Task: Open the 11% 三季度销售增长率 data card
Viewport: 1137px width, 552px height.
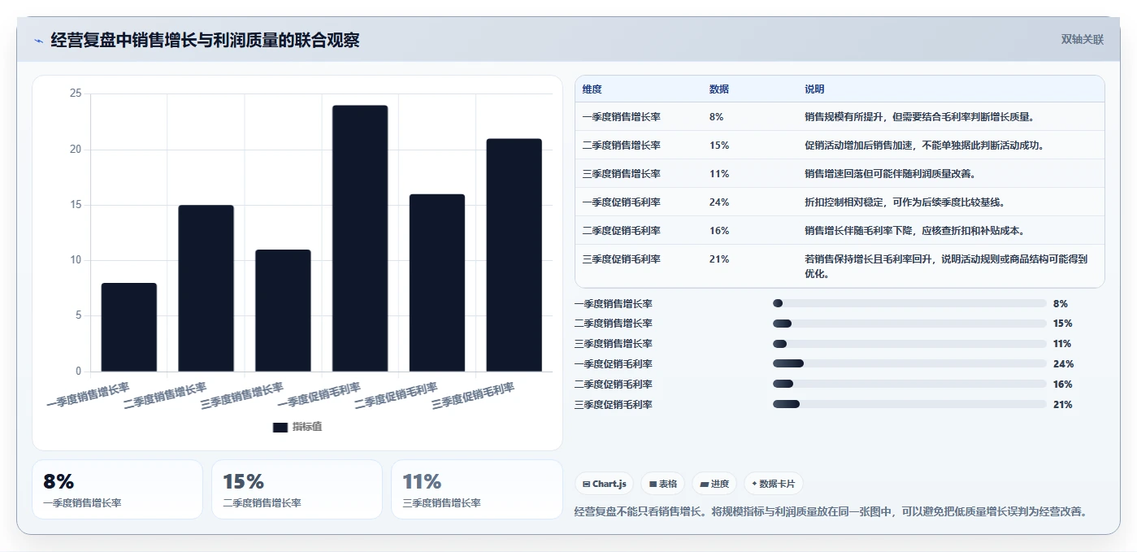Action: (x=476, y=489)
